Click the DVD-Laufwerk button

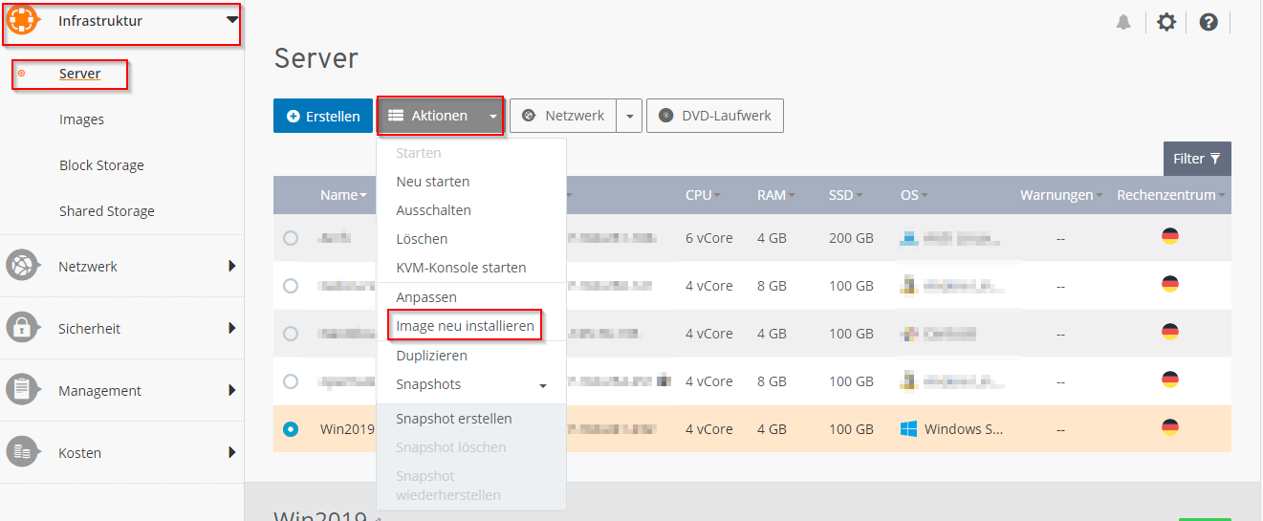715,116
